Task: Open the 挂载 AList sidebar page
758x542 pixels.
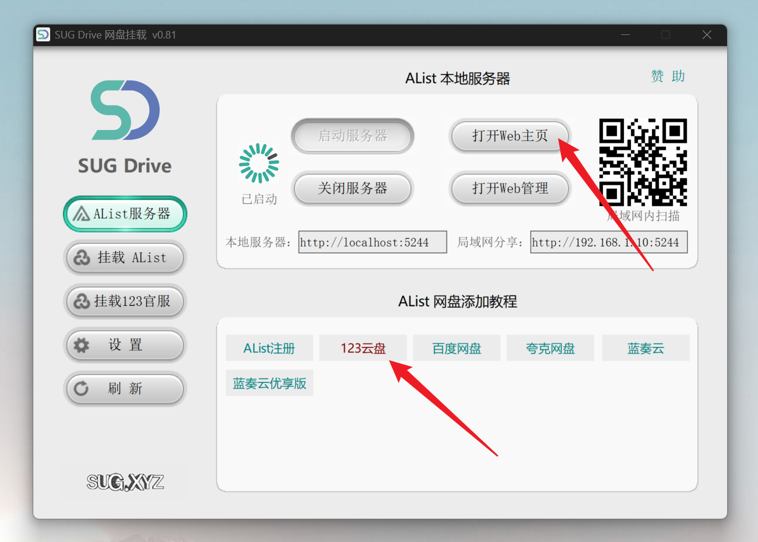Action: tap(125, 258)
